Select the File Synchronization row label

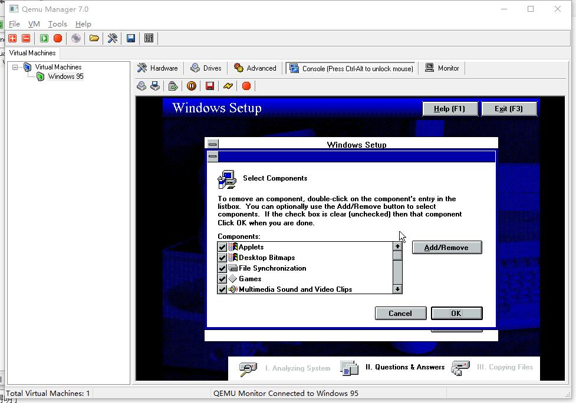(x=272, y=268)
